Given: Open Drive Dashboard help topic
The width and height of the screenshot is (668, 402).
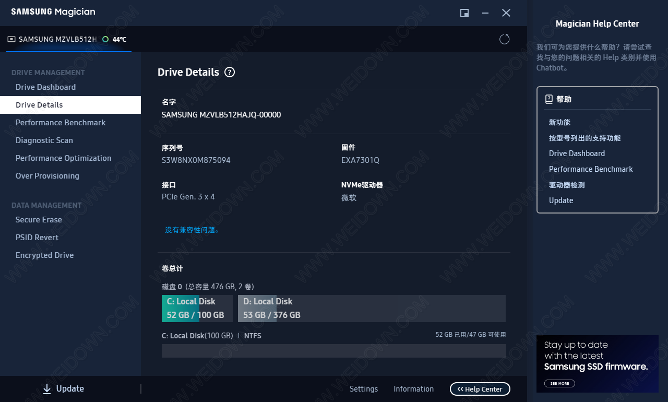Looking at the screenshot, I should pyautogui.click(x=577, y=153).
